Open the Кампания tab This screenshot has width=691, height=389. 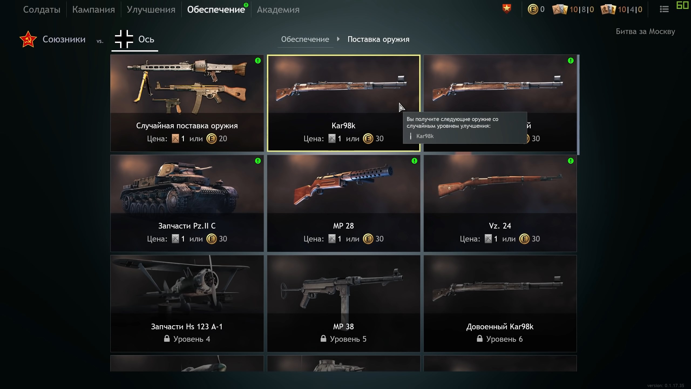click(93, 9)
